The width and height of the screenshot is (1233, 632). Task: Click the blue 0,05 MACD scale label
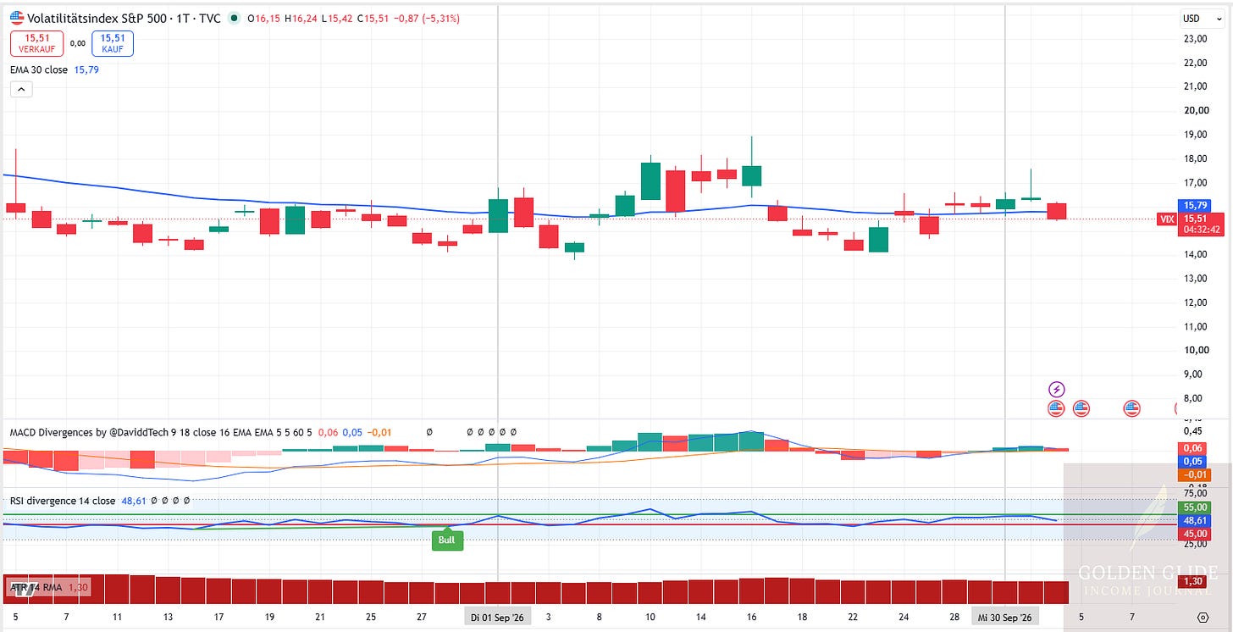[x=1194, y=461]
